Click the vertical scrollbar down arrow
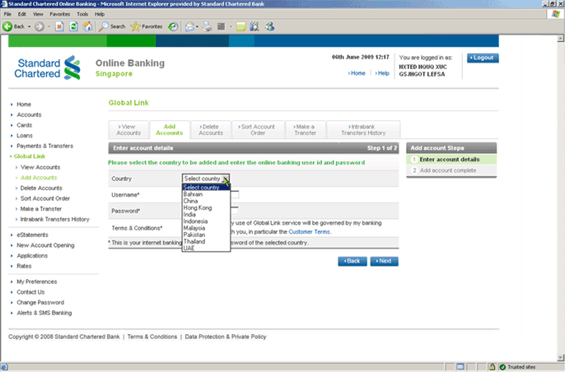 560,357
